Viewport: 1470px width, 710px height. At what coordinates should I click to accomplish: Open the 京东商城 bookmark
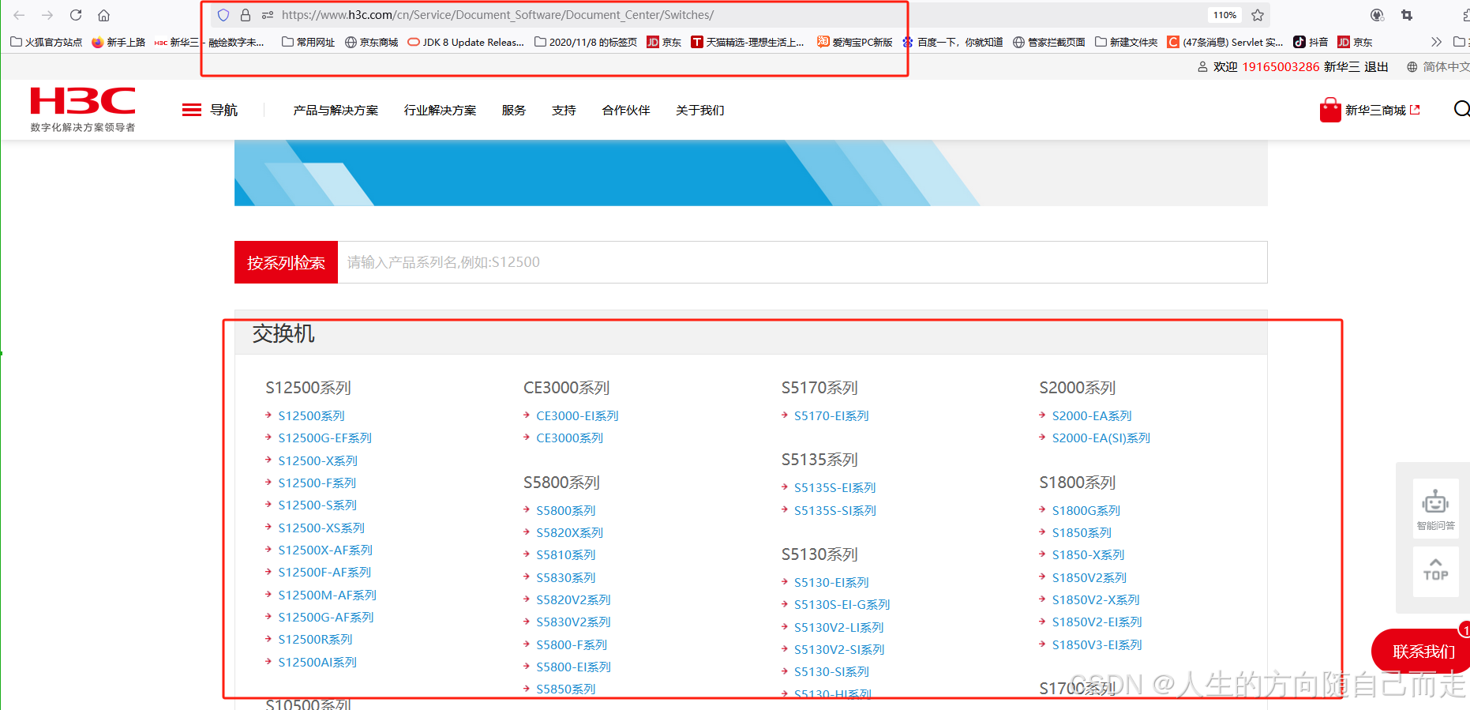[x=371, y=42]
